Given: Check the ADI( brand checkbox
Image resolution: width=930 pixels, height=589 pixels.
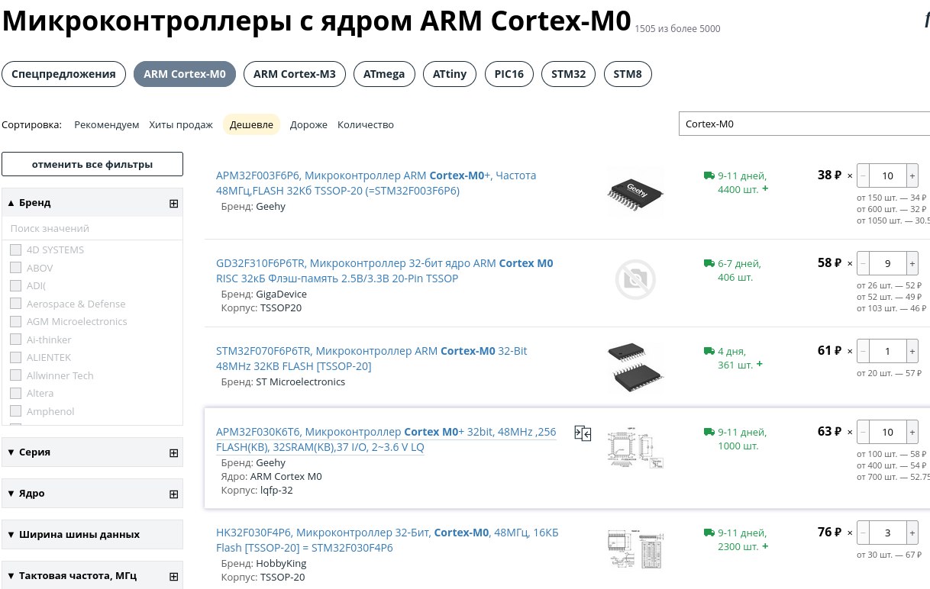Looking at the screenshot, I should point(15,285).
